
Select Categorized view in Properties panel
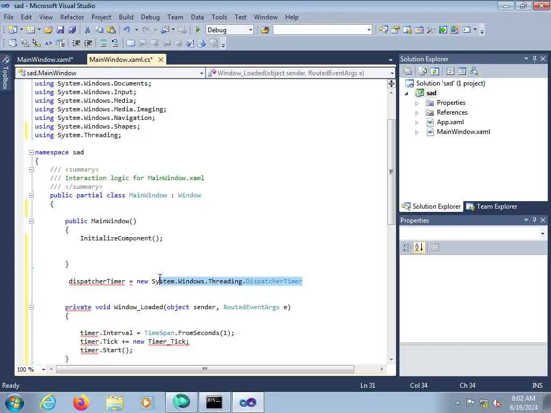pos(406,247)
